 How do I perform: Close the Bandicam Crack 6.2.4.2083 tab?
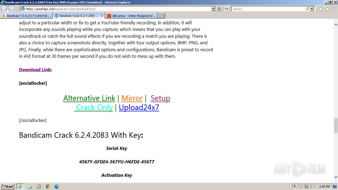pos(102,16)
